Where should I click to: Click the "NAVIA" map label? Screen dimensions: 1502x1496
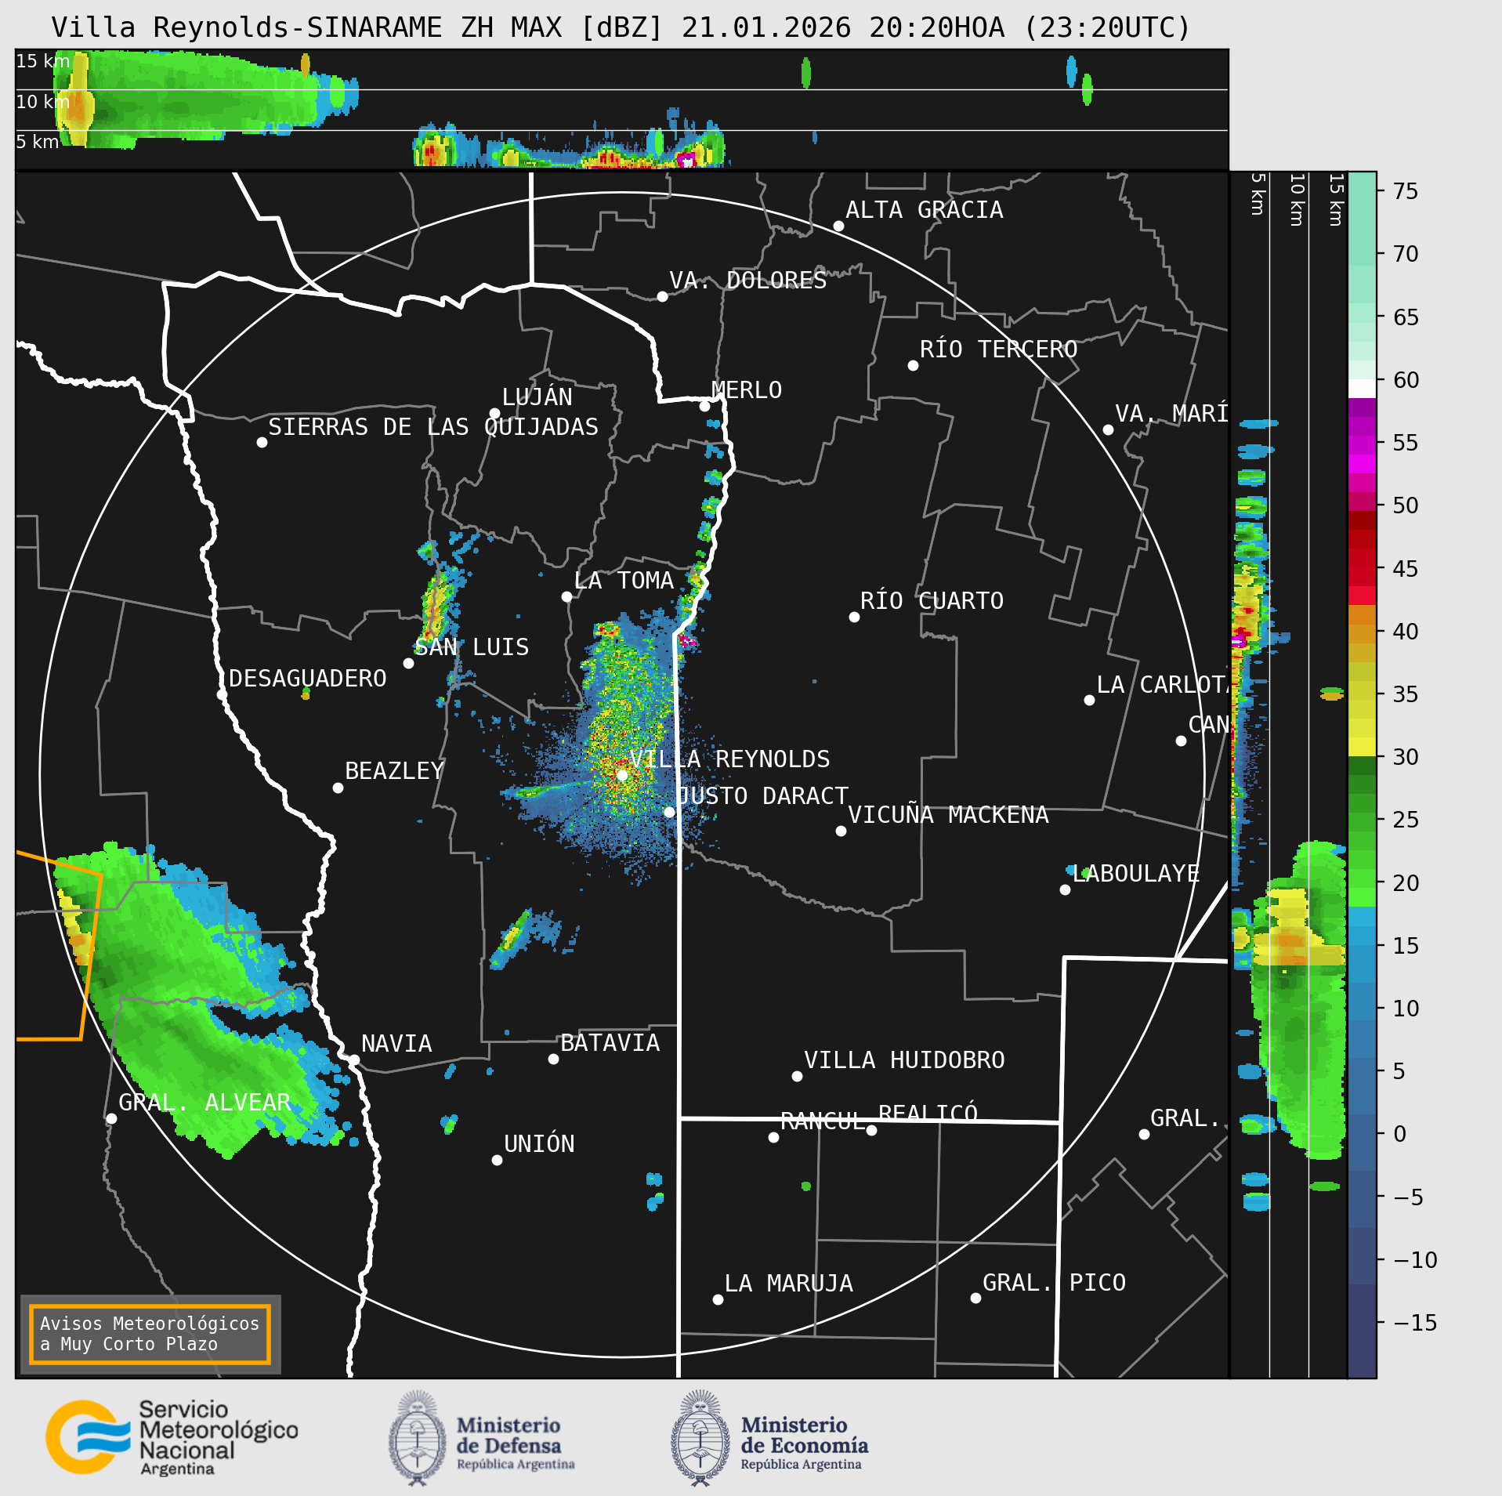396,1043
